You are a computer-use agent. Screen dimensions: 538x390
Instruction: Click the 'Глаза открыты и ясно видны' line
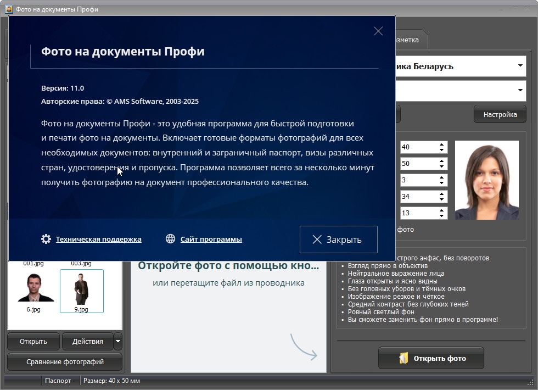pyautogui.click(x=393, y=281)
